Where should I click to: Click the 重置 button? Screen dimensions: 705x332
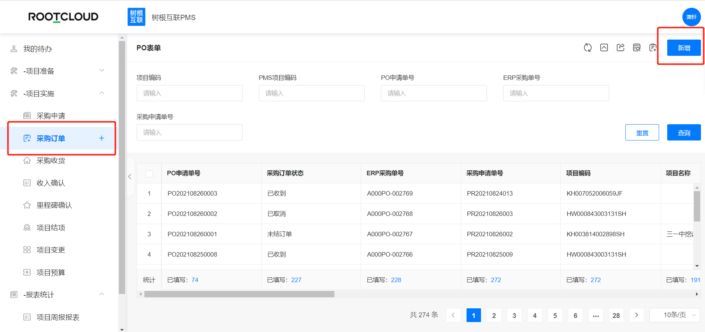[642, 132]
